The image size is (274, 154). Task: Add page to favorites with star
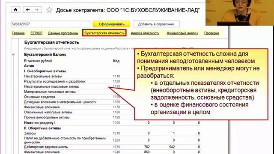coord(49,10)
